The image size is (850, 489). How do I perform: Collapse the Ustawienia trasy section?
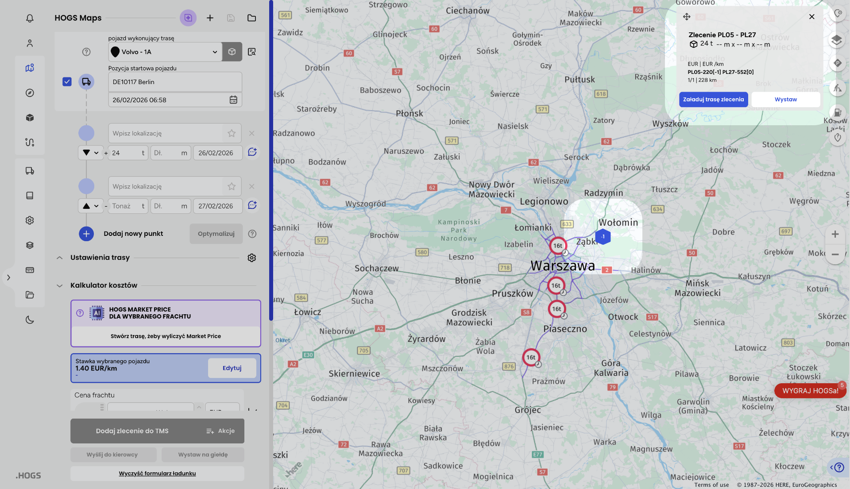point(59,258)
